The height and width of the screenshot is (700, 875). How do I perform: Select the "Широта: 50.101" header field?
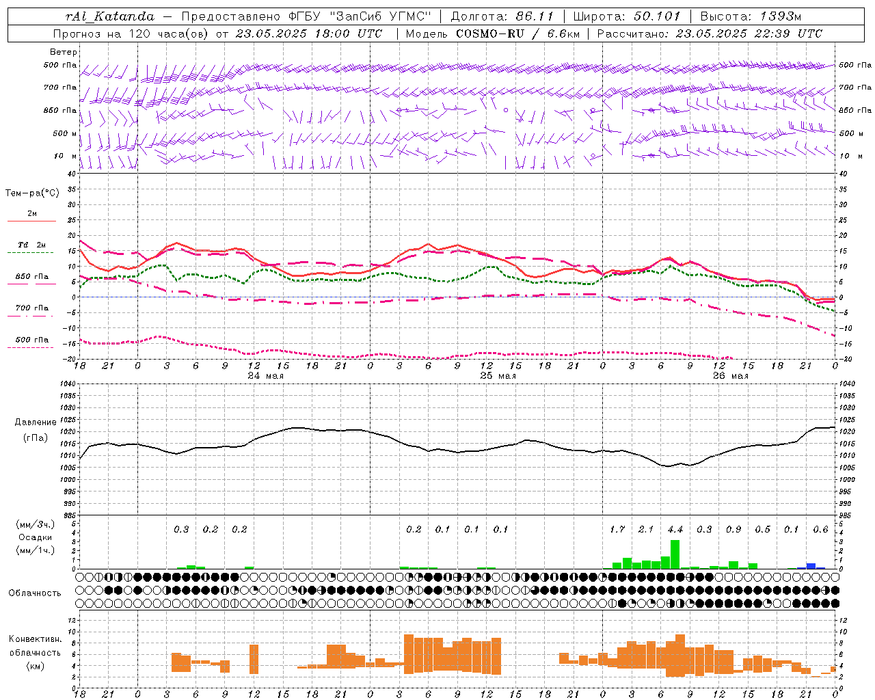click(x=627, y=16)
